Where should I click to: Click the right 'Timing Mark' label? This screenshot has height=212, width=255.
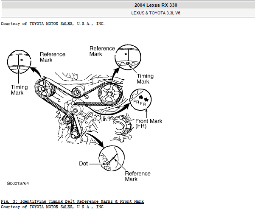[x=145, y=79]
